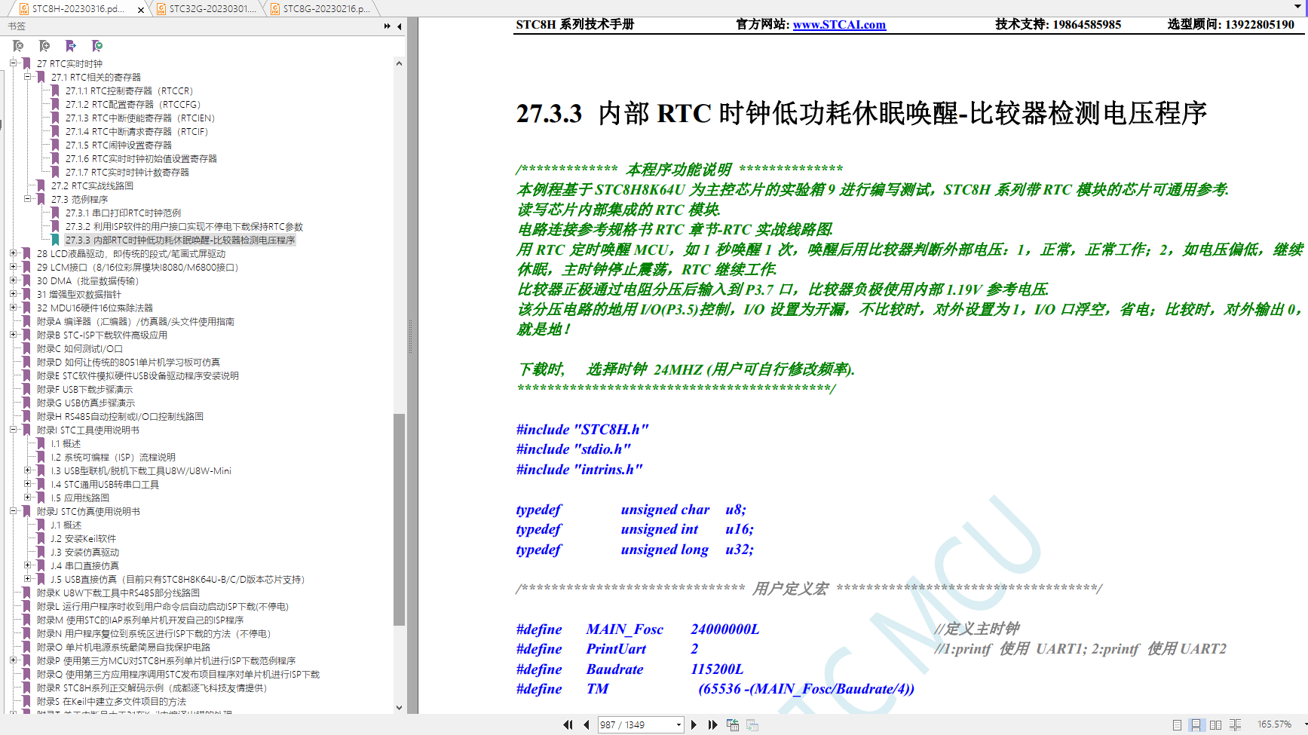This screenshot has height=735, width=1308.
Task: Click bookmark icon beside 附录F USB下载步骤演示
Action: (x=27, y=390)
